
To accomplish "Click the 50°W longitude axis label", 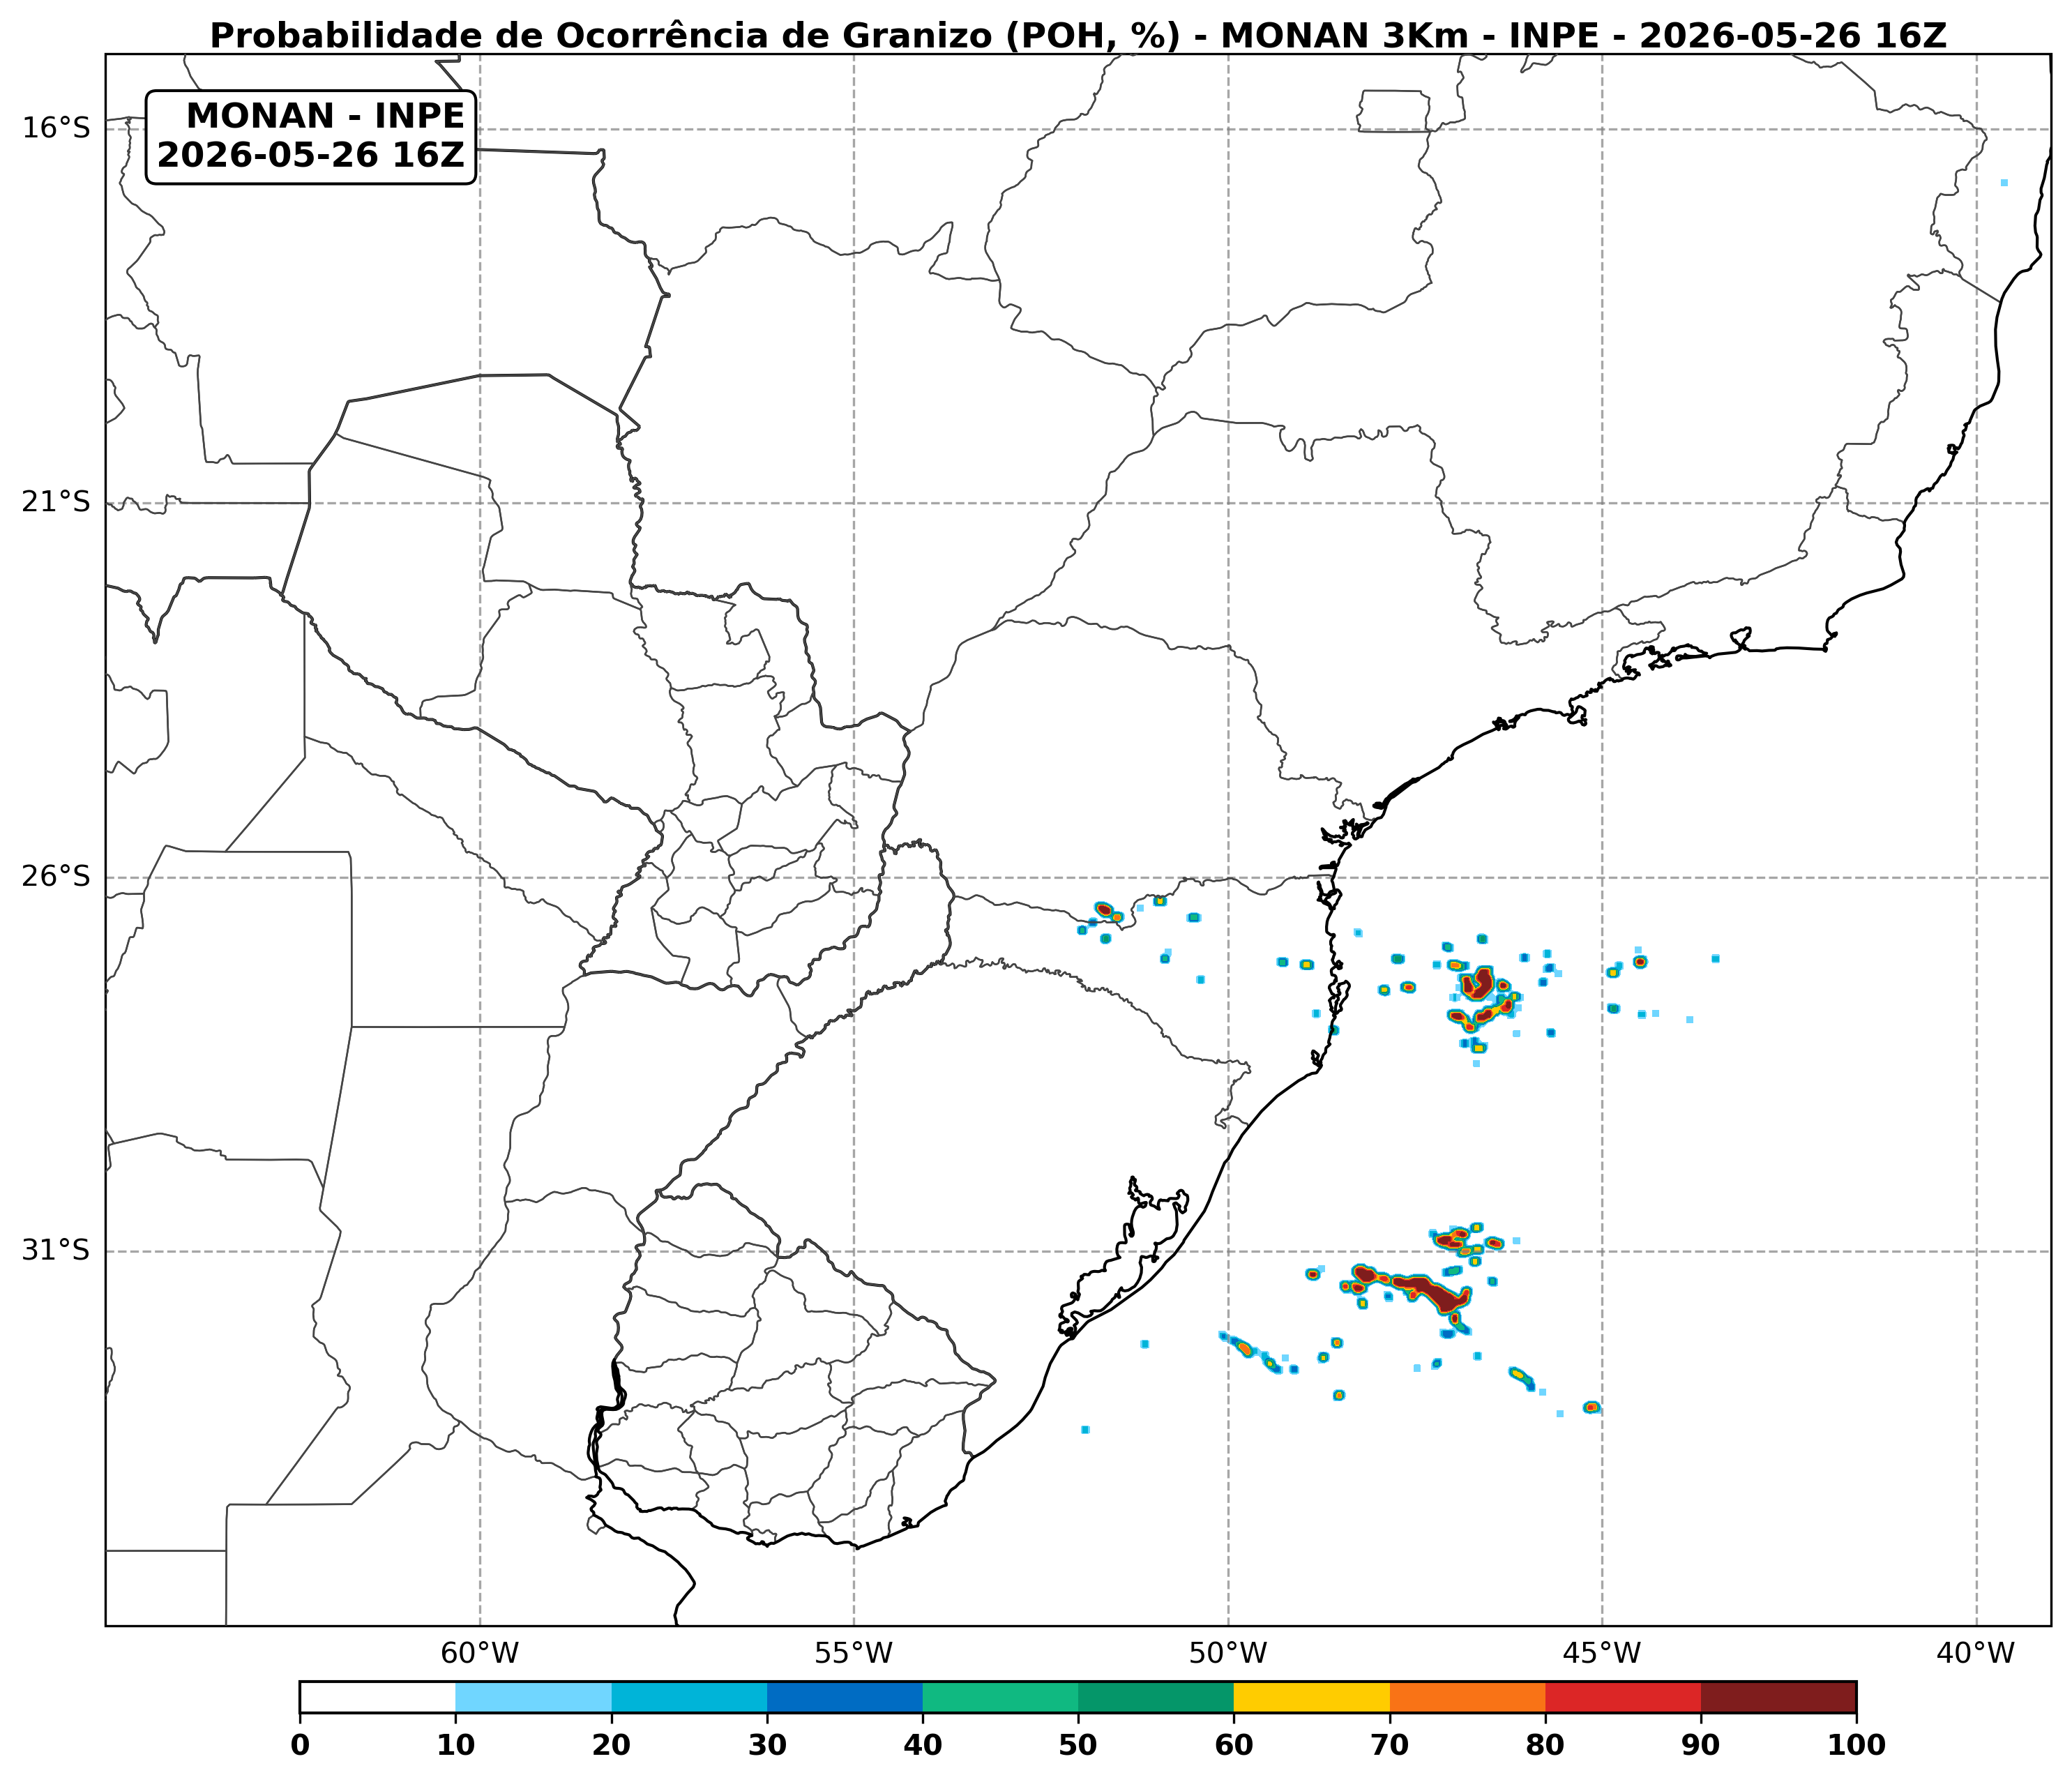I will pyautogui.click(x=1228, y=1653).
